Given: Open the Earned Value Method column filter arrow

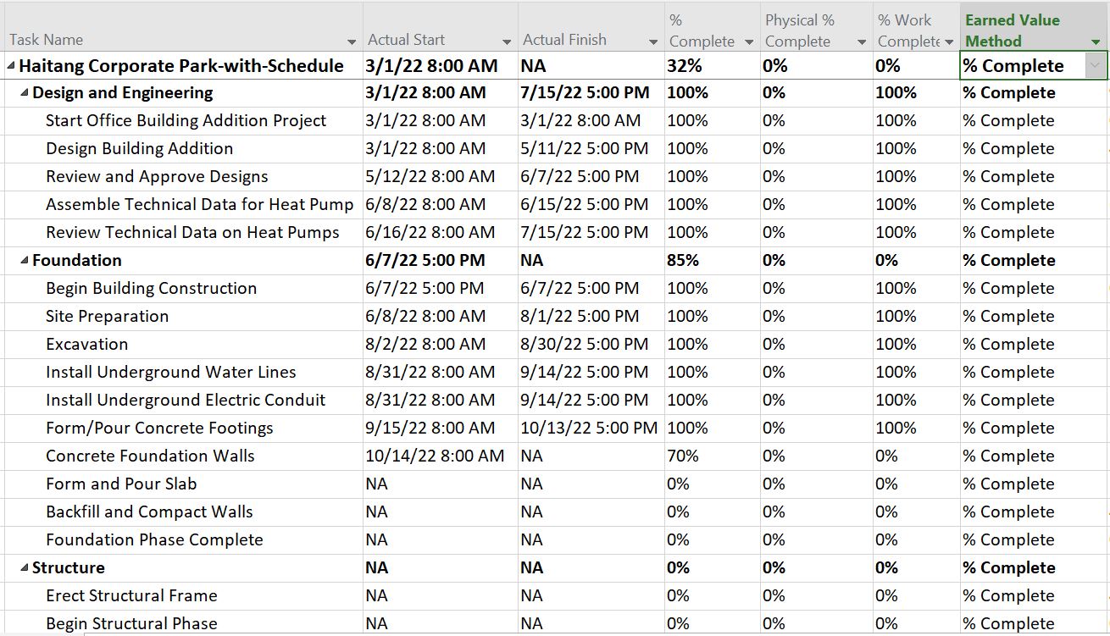Looking at the screenshot, I should pos(1096,41).
